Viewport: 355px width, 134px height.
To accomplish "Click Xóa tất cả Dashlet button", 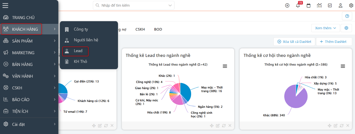I will tap(294, 42).
